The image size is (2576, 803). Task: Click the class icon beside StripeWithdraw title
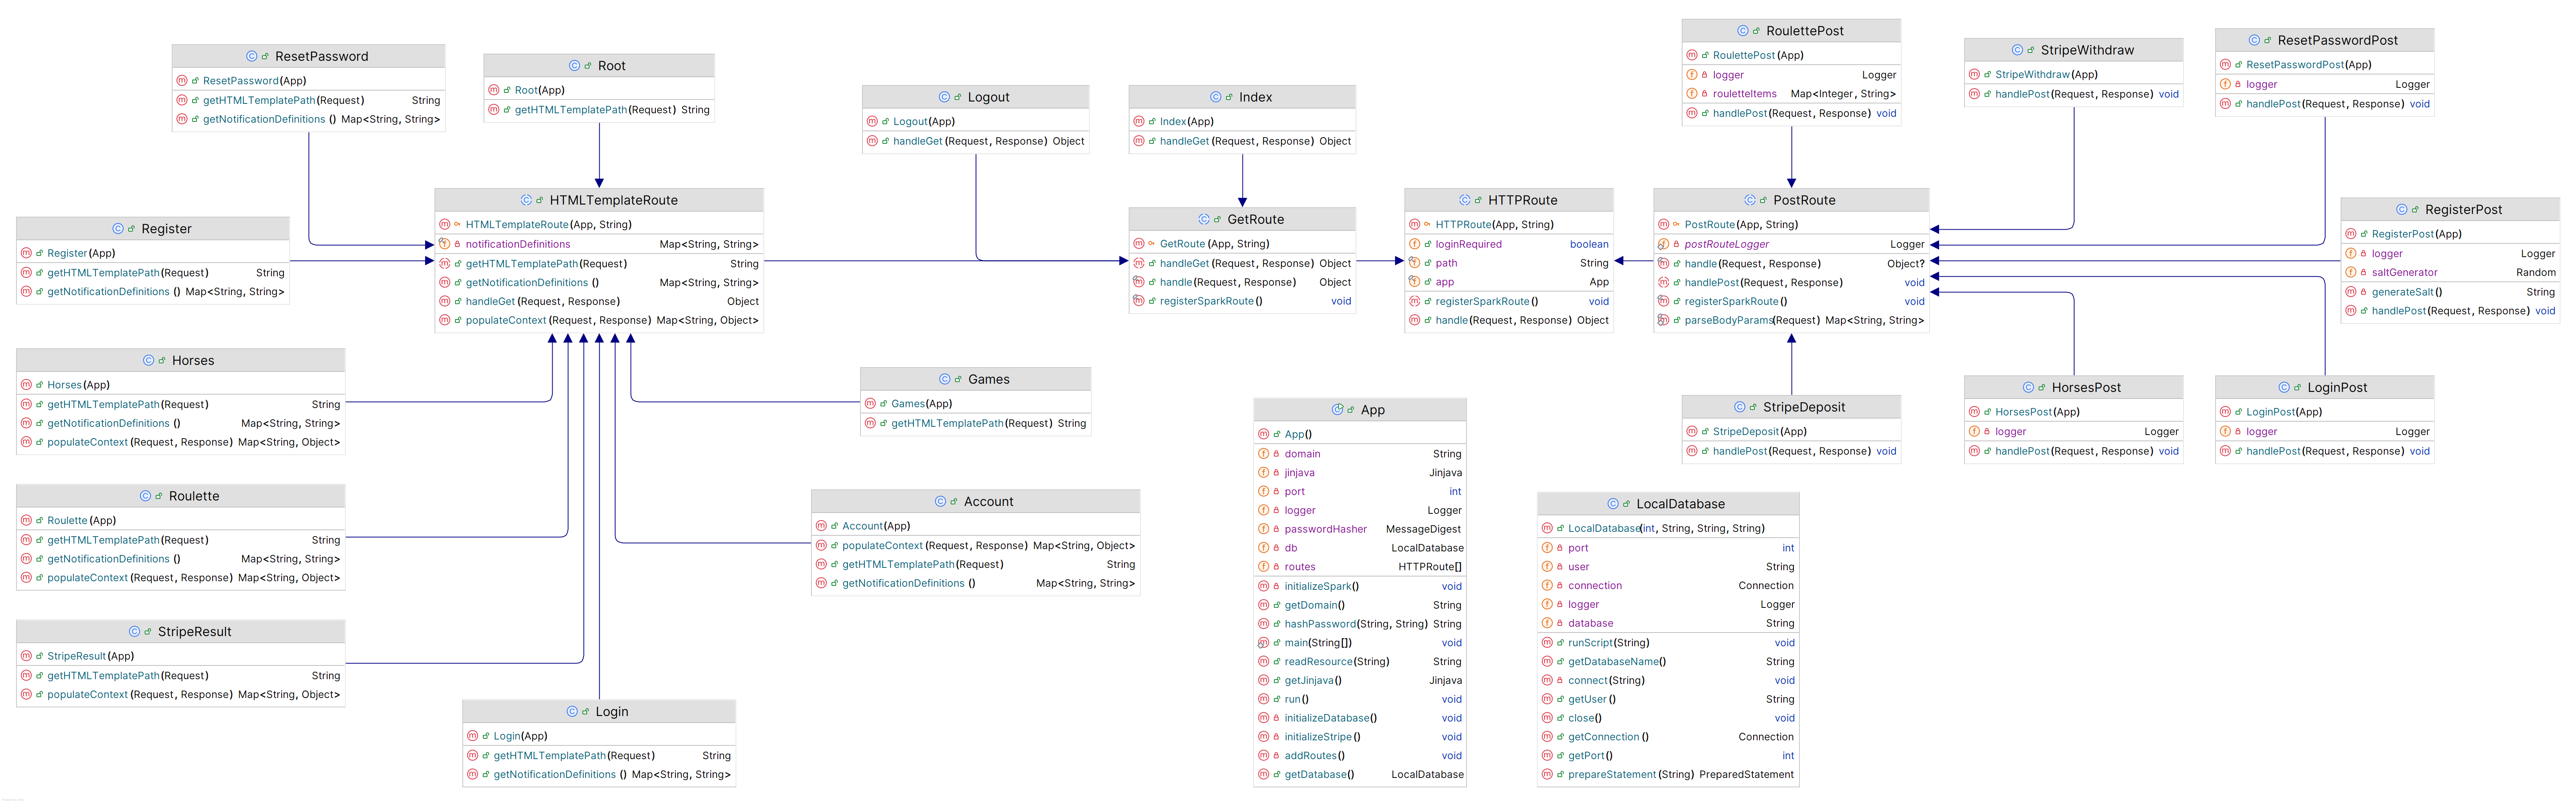(2018, 50)
